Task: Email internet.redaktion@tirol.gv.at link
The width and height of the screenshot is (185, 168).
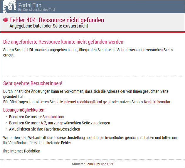Action: point(87,102)
